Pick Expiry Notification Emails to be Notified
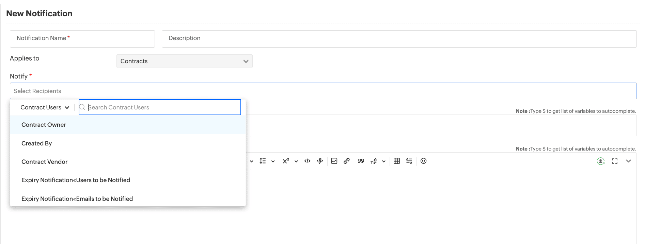Viewport: 645px width, 244px height. (77, 199)
